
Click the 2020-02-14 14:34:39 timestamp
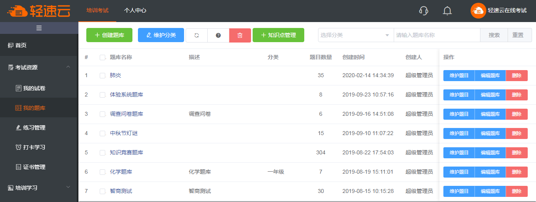(x=368, y=76)
